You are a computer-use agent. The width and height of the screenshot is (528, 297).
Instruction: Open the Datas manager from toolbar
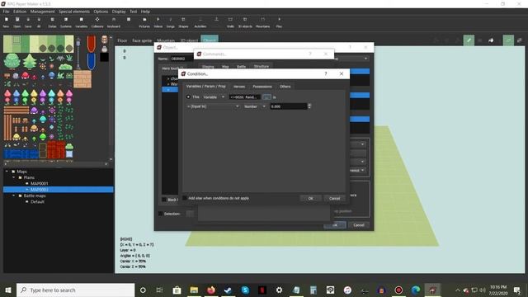pos(52,22)
